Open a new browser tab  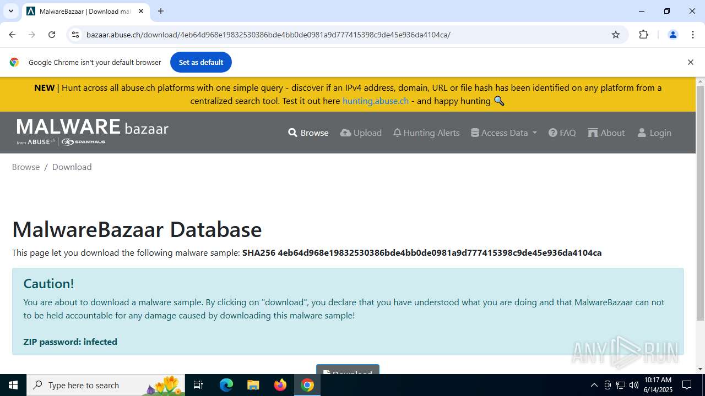161,11
